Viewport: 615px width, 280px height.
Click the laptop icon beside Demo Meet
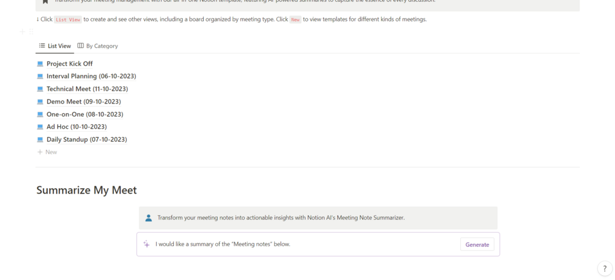(40, 102)
